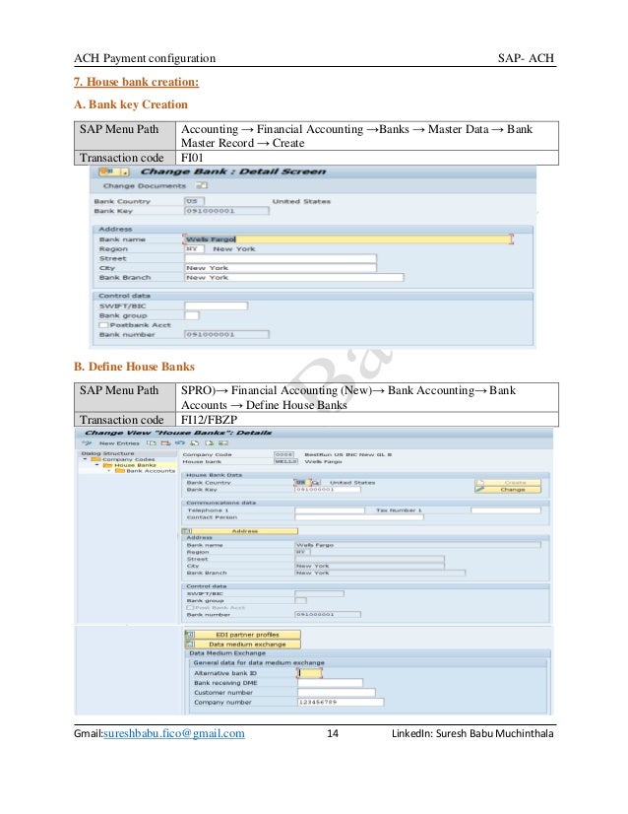628x814 pixels.
Task: Click the Company Codes folder icon
Action: (x=95, y=459)
